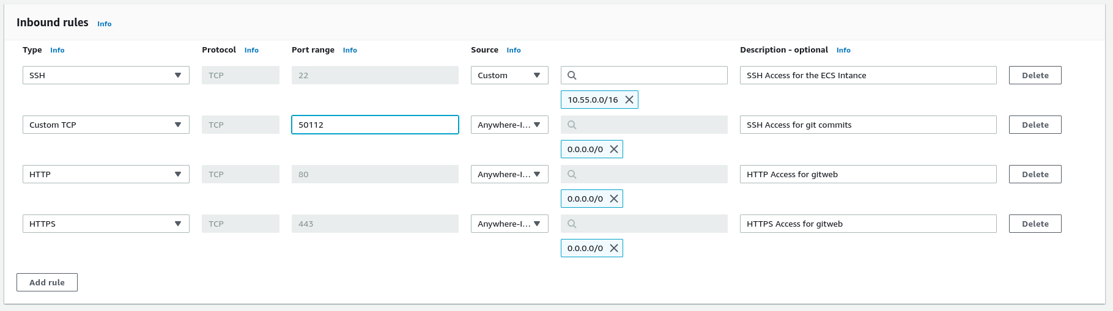
Task: Open Anywhere-IPv4 source dropdown for HTTP rule
Action: point(509,174)
